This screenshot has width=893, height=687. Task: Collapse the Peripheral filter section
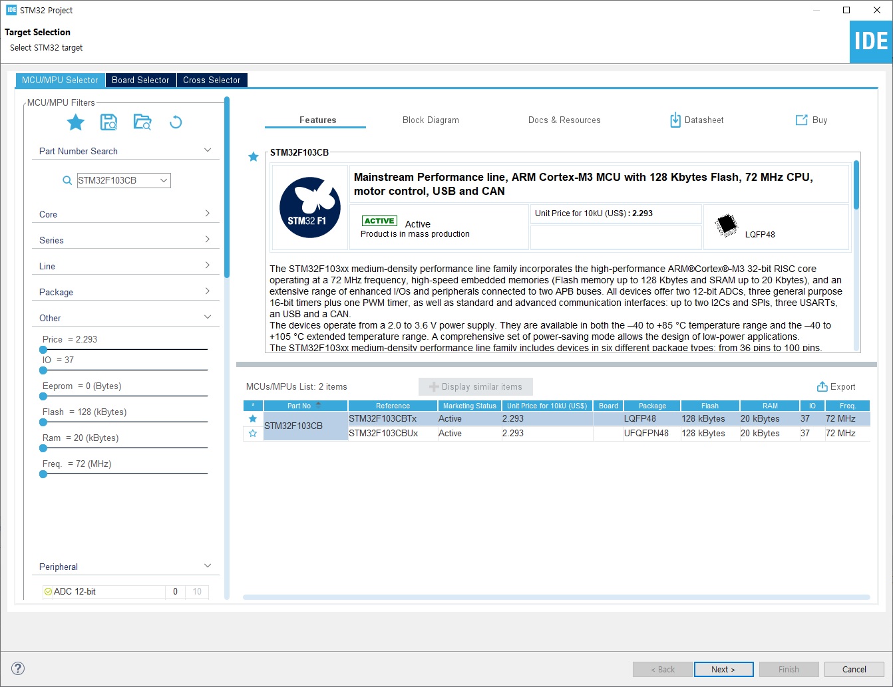click(x=208, y=566)
